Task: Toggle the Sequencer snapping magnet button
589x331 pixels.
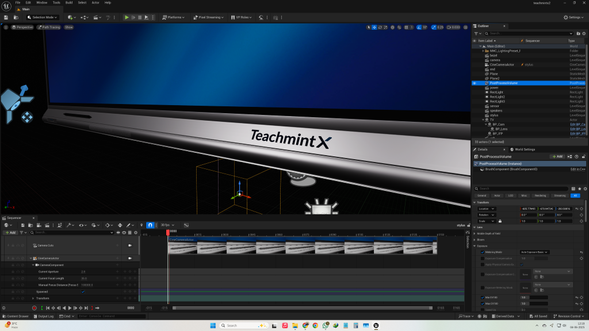Action: pyautogui.click(x=150, y=225)
